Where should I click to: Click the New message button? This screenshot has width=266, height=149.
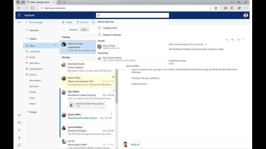[x=34, y=22]
